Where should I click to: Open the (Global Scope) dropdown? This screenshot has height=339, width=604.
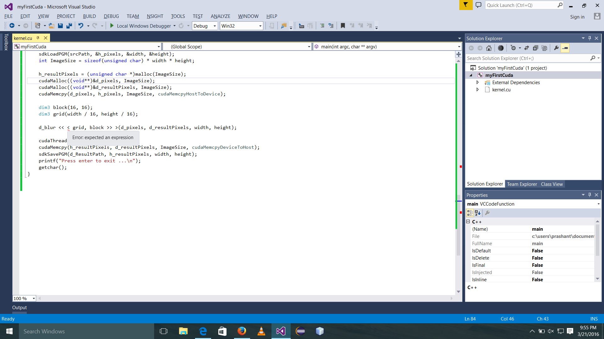tap(238, 46)
